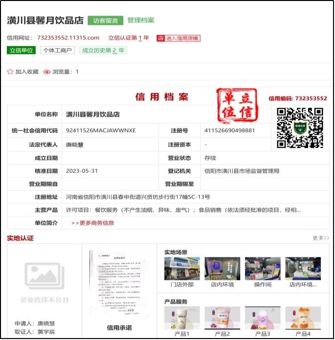335x340 pixels.
Task: Click 法定代表人 value 唐晓慧
Action: point(75,145)
